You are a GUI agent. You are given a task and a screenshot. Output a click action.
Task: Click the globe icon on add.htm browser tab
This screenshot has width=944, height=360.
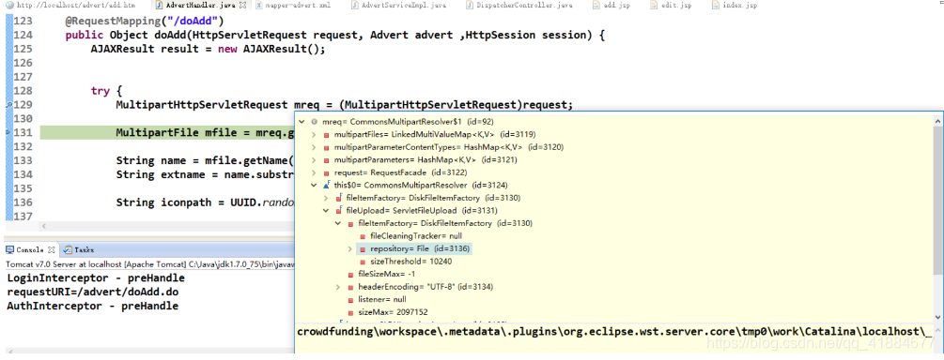coord(9,5)
